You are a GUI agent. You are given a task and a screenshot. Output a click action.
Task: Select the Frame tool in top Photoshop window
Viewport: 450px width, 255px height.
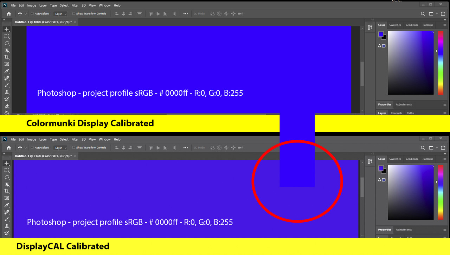coord(7,64)
